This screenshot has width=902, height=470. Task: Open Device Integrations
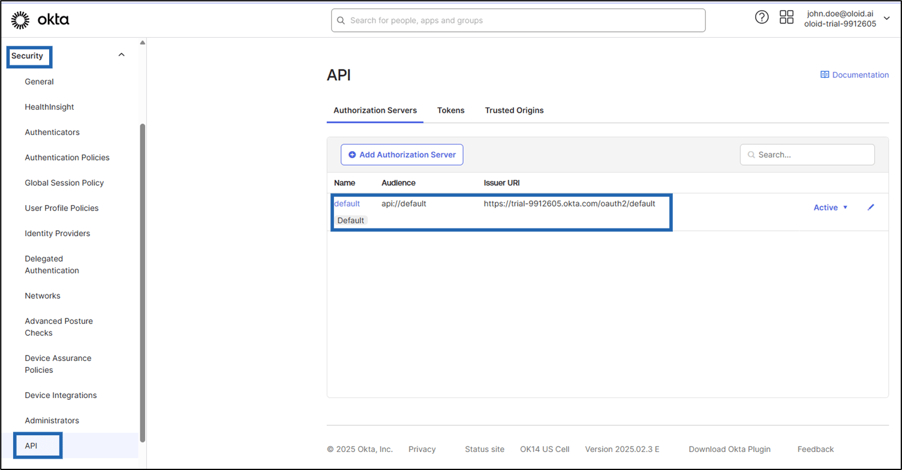tap(61, 395)
